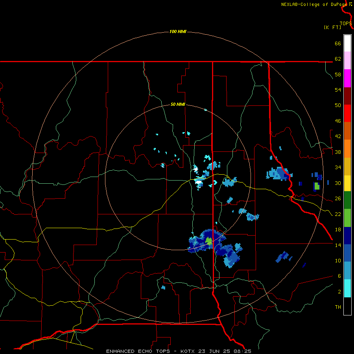
Task: Click the orange 42 kft legend swatch
Action: pyautogui.click(x=347, y=149)
